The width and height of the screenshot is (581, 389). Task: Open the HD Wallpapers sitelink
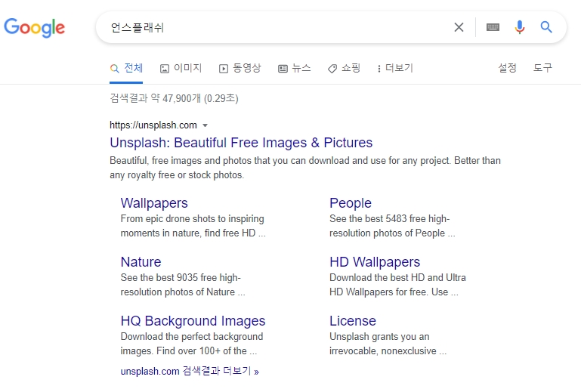375,262
